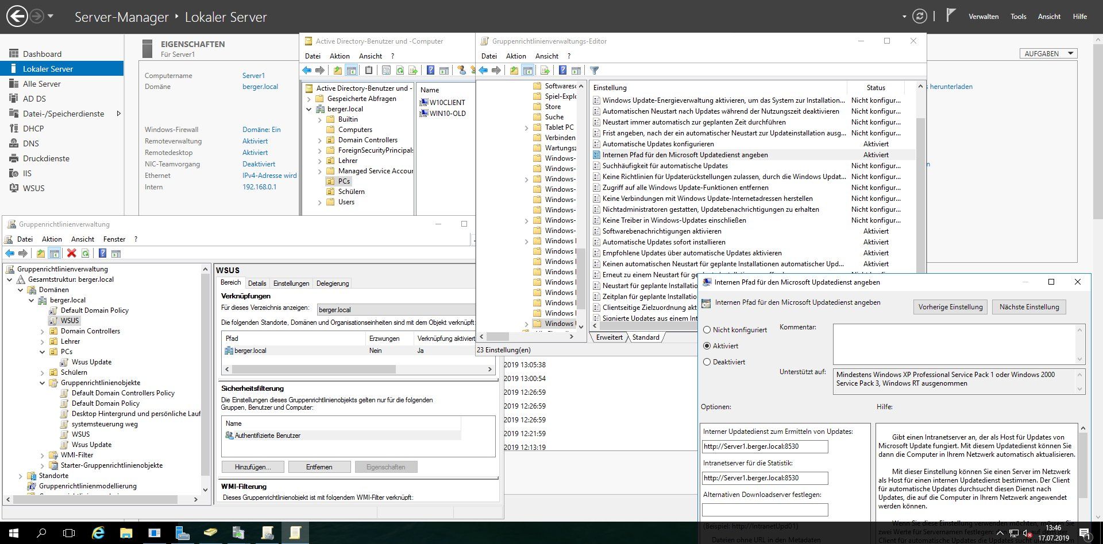1103x544 pixels.
Task: Open the AUFGABEN dropdown
Action: [x=1048, y=53]
